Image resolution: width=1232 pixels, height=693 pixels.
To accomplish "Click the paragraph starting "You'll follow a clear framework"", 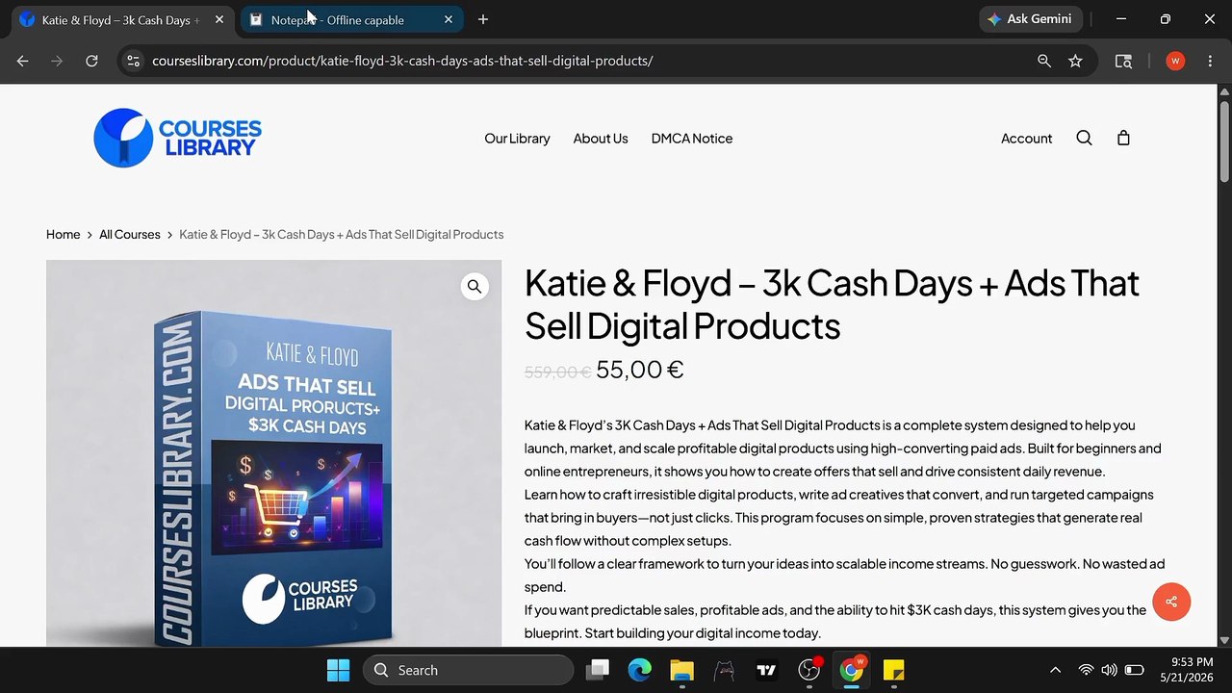I will click(x=845, y=576).
